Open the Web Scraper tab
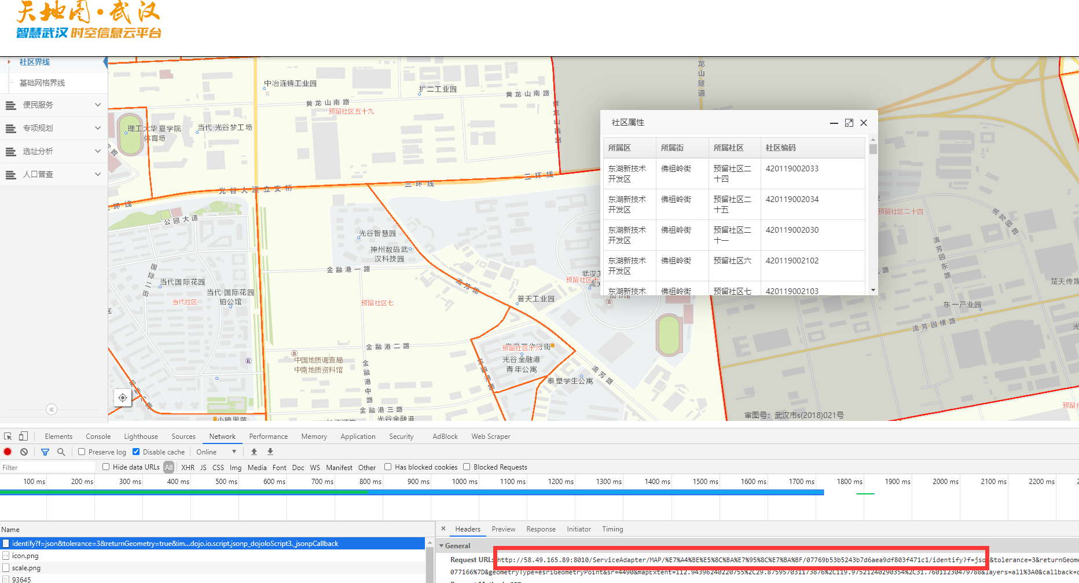1079x583 pixels. click(491, 437)
